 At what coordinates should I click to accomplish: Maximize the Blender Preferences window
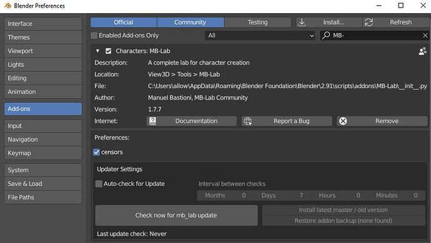point(401,6)
